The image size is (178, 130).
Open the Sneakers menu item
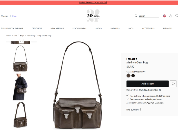[x=115, y=28]
